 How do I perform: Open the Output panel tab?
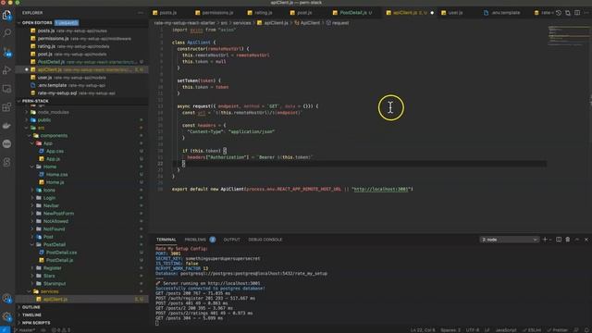231,240
